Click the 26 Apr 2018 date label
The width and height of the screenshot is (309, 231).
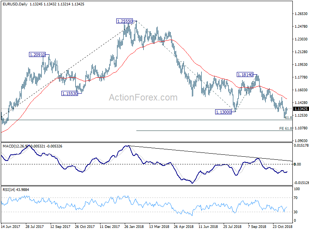184,227
